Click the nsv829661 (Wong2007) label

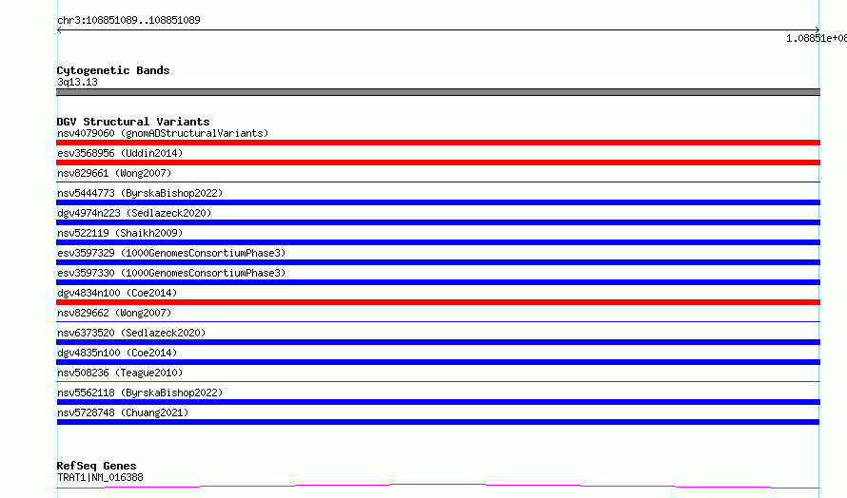(114, 173)
